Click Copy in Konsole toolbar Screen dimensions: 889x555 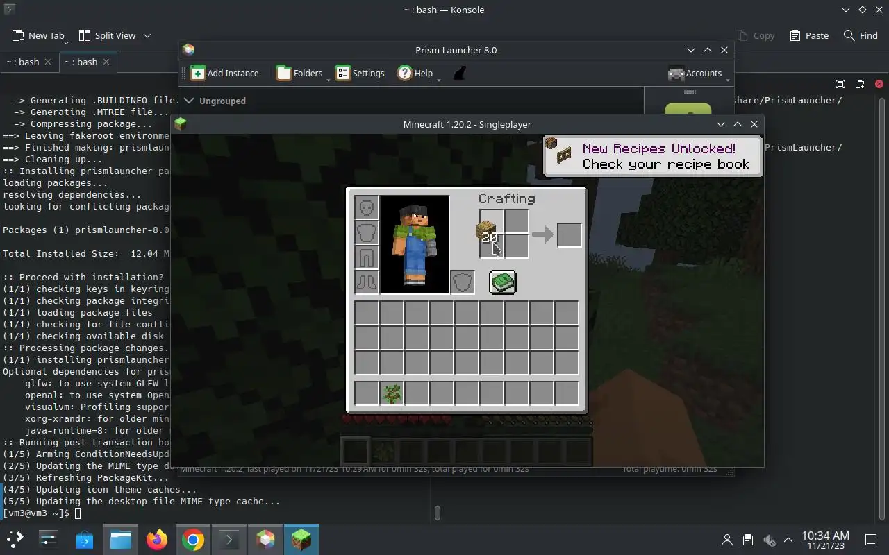756,35
